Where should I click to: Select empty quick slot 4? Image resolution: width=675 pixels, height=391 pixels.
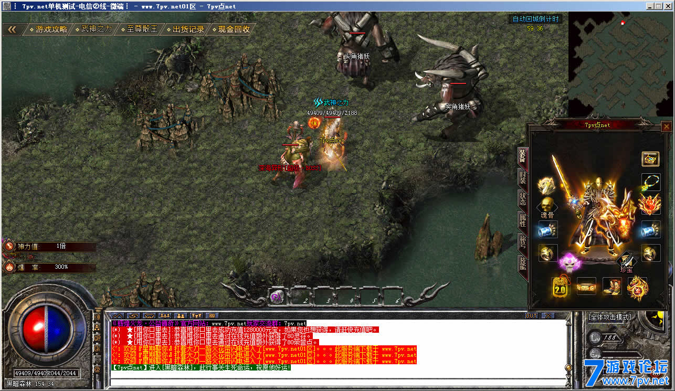point(347,297)
